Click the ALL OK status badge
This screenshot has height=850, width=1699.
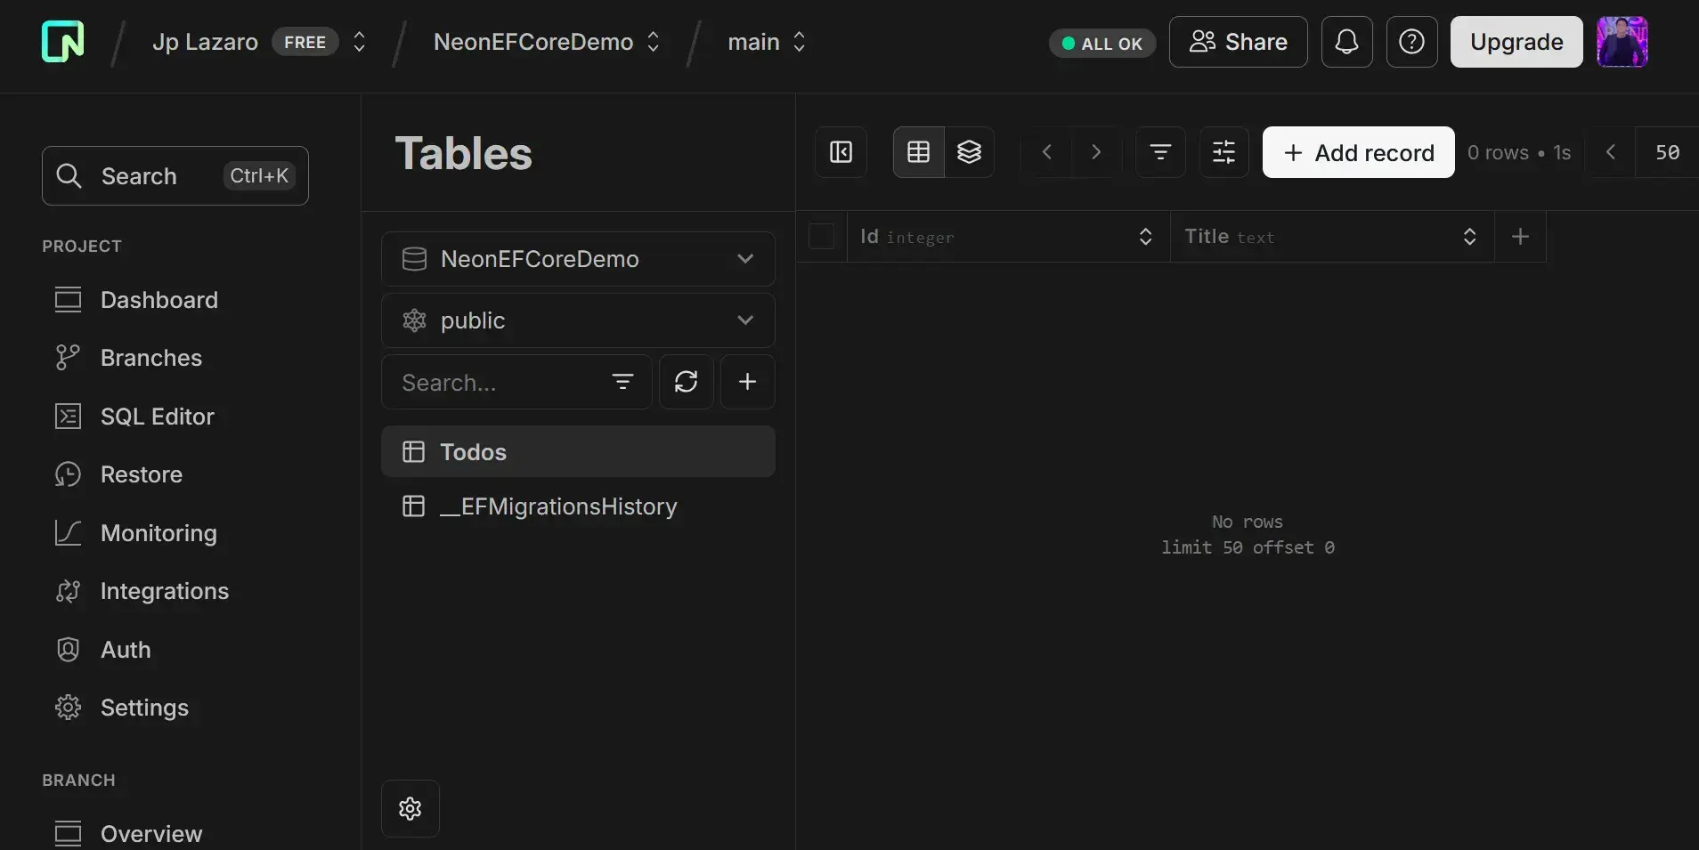coord(1102,43)
